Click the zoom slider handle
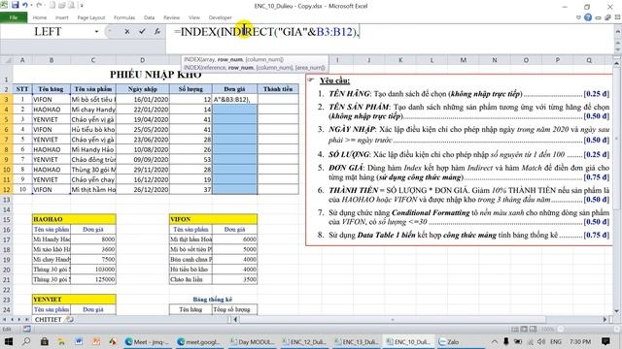 tap(560, 330)
